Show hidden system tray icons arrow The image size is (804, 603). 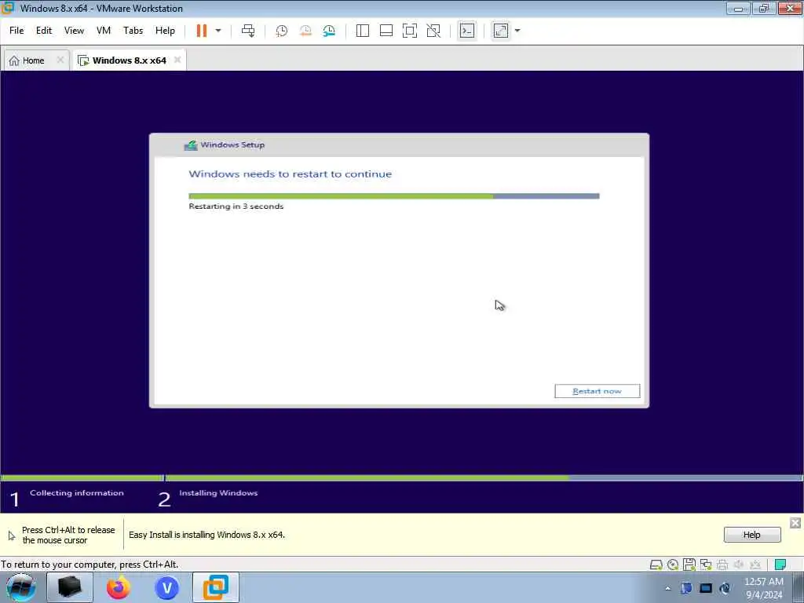coord(667,589)
